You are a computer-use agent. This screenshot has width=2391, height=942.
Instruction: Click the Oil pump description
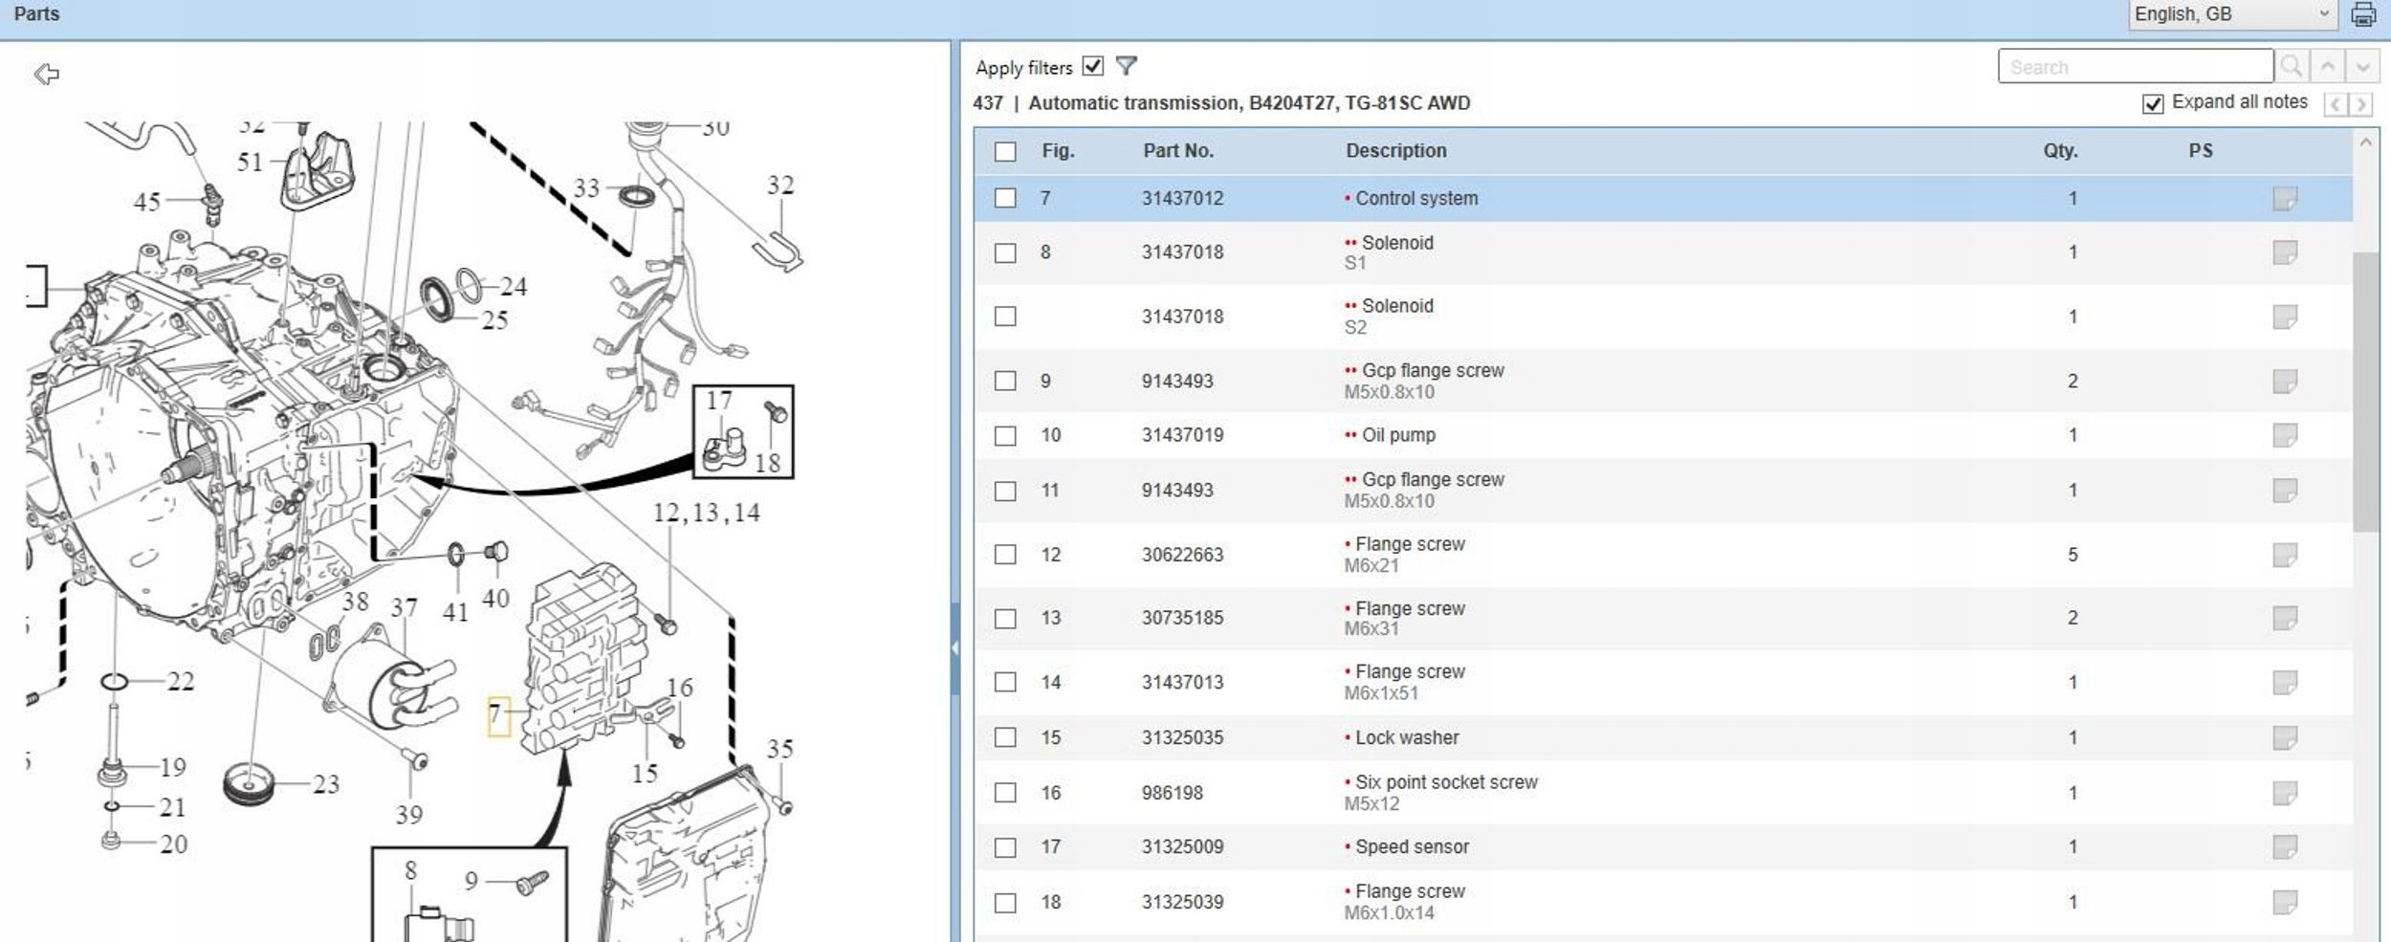[1398, 435]
